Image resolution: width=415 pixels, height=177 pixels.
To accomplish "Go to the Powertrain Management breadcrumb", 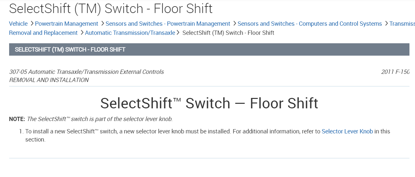I will [x=66, y=24].
